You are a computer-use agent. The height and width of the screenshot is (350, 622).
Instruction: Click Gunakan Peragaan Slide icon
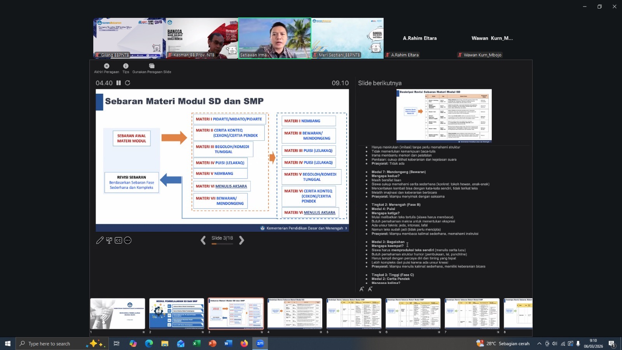[152, 66]
